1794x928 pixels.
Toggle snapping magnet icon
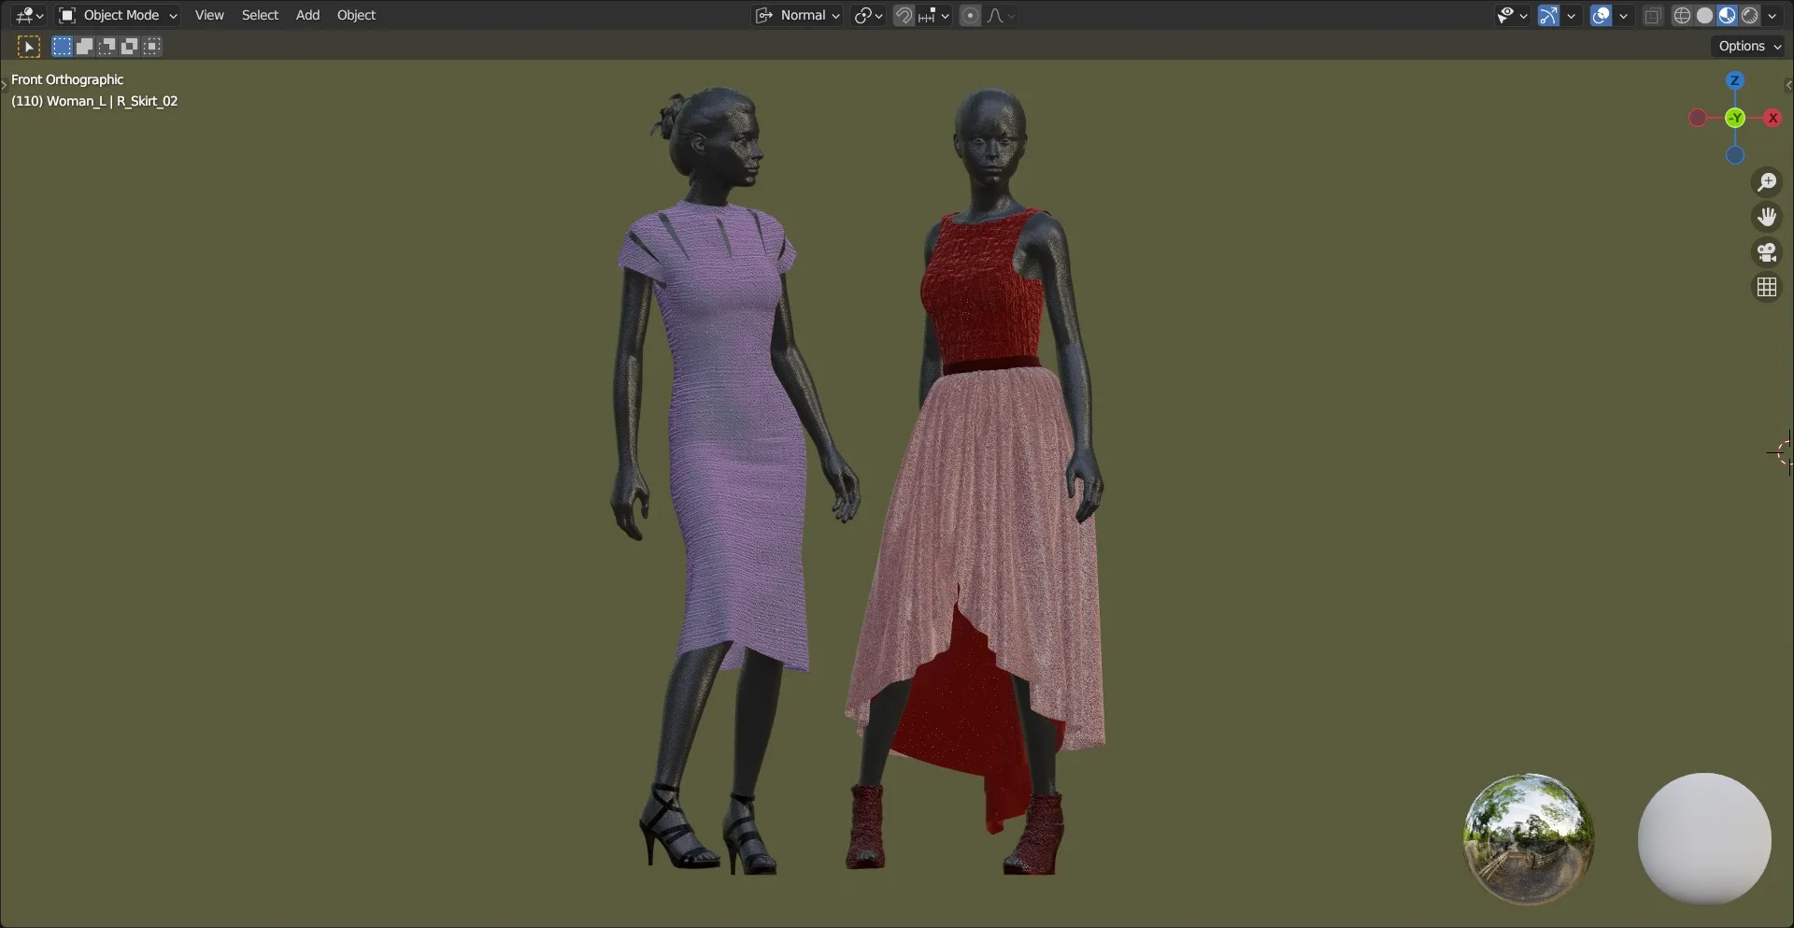pyautogui.click(x=904, y=15)
